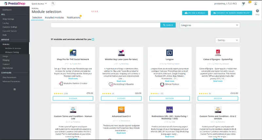Click Discover for Caisse d'Epargne SystemPay

coord(218,98)
